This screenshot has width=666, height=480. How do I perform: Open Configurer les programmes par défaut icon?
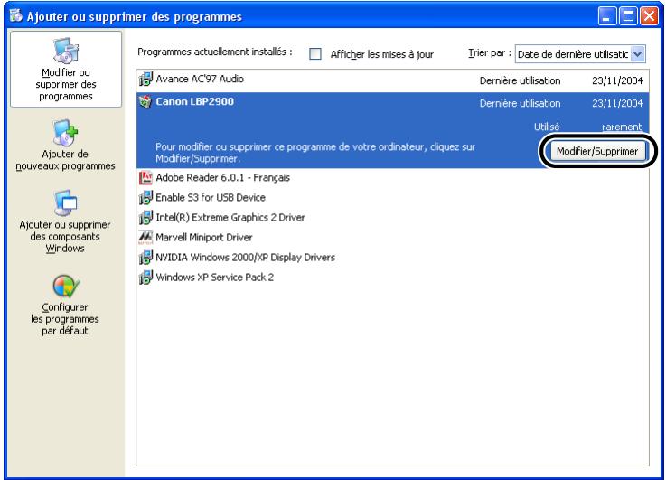tap(66, 286)
